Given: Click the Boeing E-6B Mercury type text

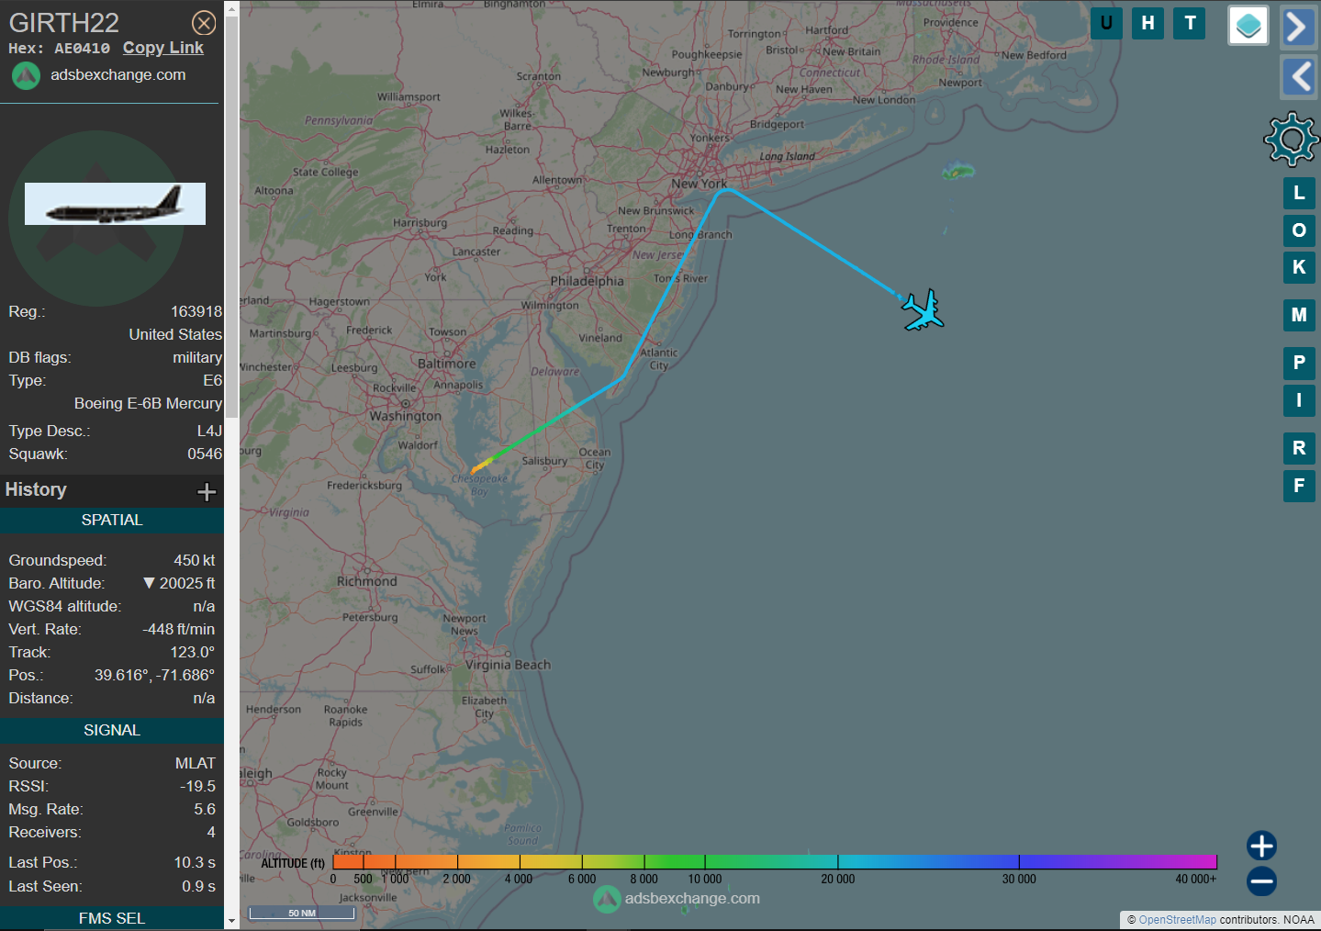Looking at the screenshot, I should click(148, 403).
